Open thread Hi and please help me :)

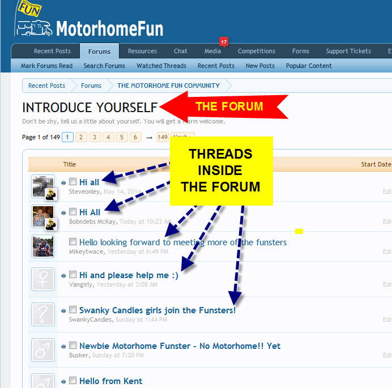pos(129,275)
